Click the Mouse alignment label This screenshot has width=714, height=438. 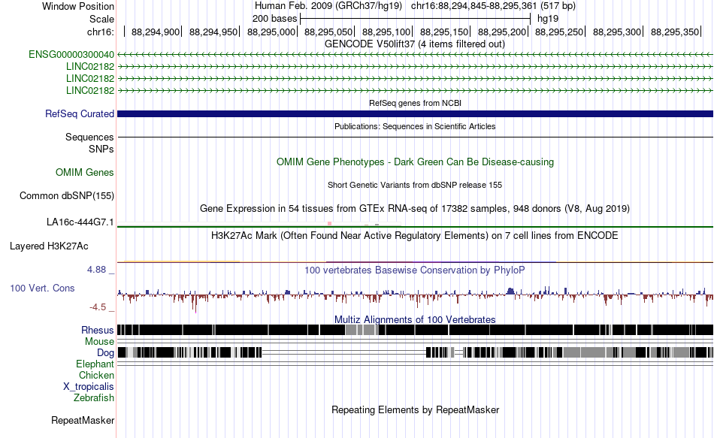pos(99,342)
